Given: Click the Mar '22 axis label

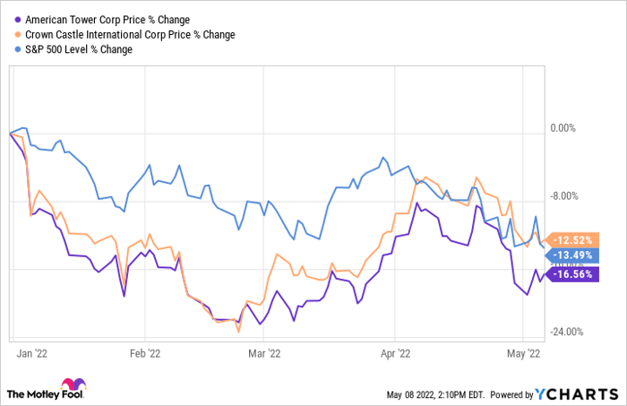Looking at the screenshot, I should click(x=266, y=352).
